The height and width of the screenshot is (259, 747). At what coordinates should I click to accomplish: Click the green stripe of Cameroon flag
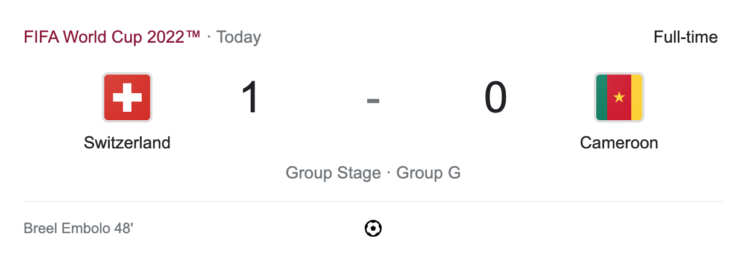point(602,97)
